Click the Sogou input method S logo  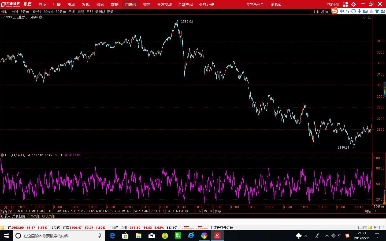pyautogui.click(x=335, y=11)
